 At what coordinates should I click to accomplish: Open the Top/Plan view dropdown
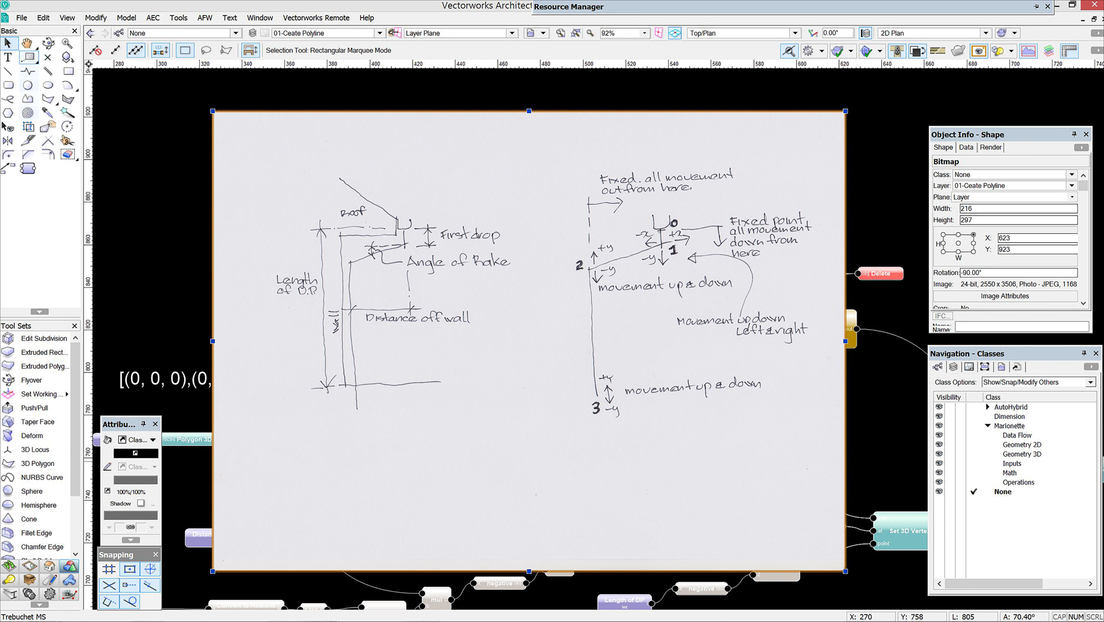(x=744, y=33)
